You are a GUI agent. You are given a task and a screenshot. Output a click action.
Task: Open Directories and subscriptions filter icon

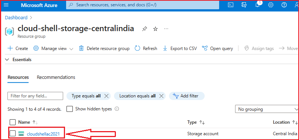point(244,5)
